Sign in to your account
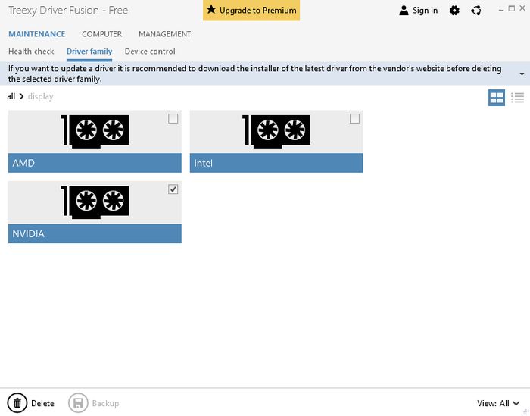 point(418,11)
